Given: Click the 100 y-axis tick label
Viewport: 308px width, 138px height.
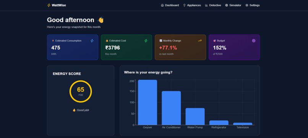Looking at the screenshot, I should (x=132, y=102).
